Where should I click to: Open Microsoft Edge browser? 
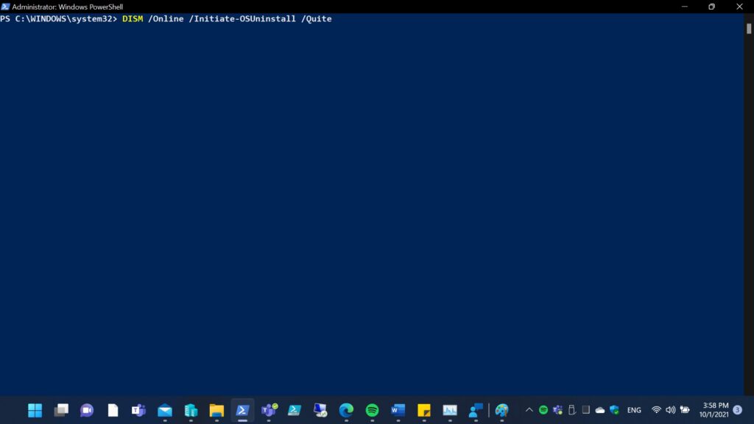346,410
